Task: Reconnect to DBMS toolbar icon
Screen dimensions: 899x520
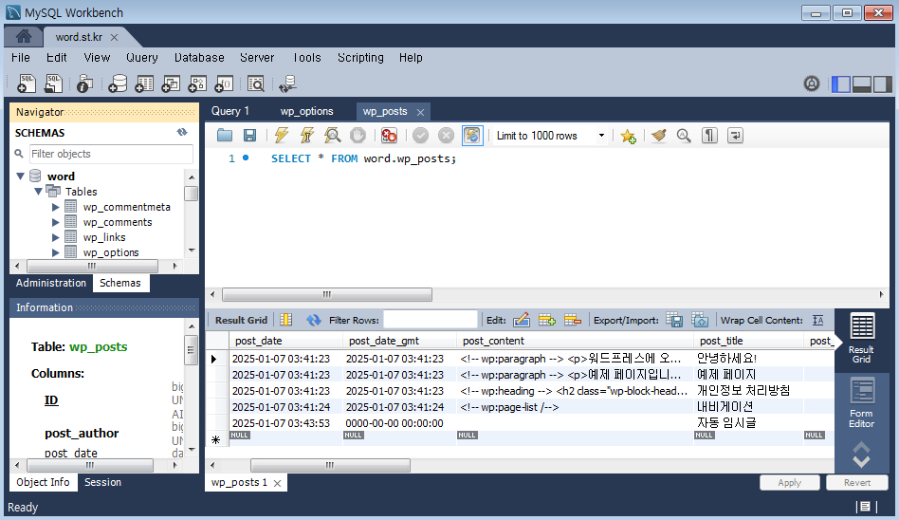Action: [x=287, y=84]
